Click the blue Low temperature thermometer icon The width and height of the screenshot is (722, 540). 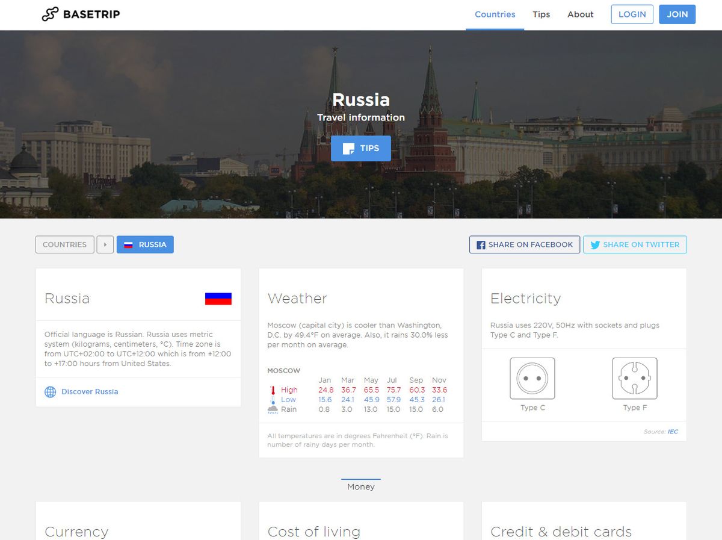tap(274, 399)
